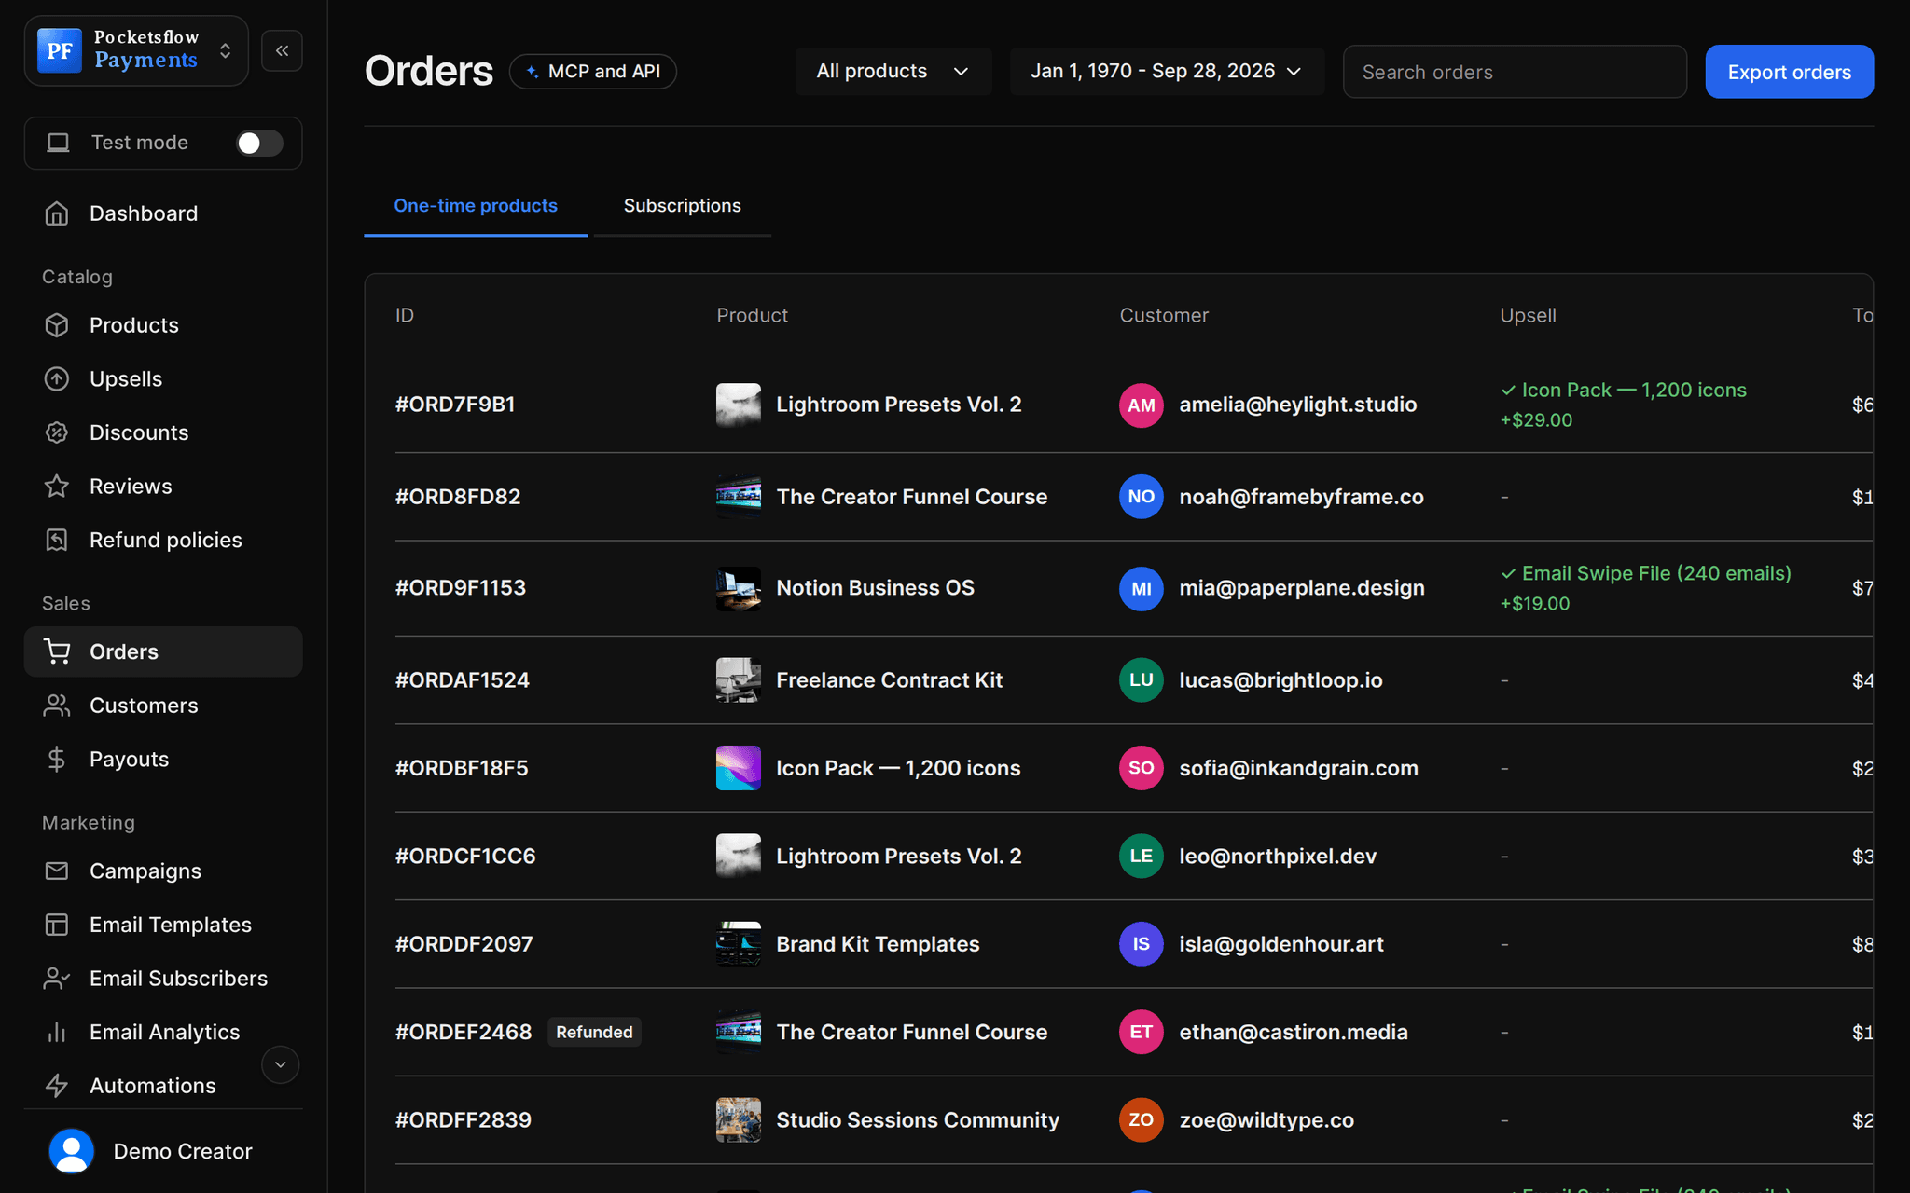Click amelia@heylight.studio customer email
The height and width of the screenshot is (1193, 1910).
pyautogui.click(x=1297, y=405)
